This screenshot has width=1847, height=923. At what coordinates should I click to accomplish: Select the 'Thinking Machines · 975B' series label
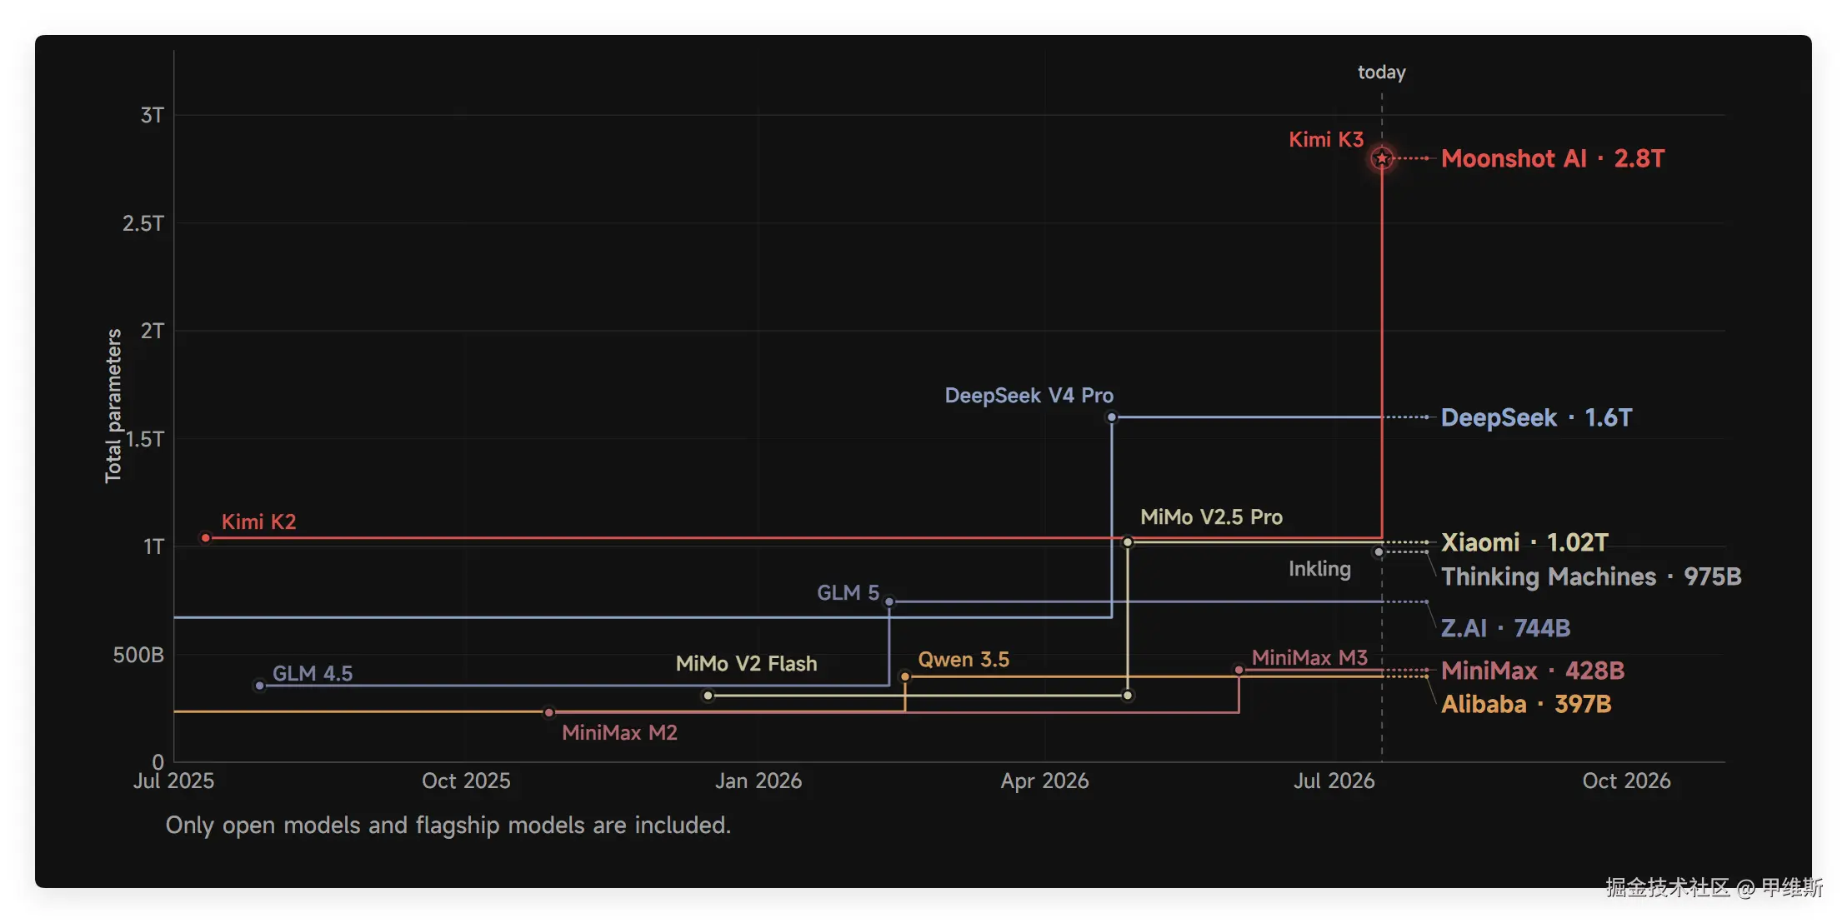pos(1591,576)
